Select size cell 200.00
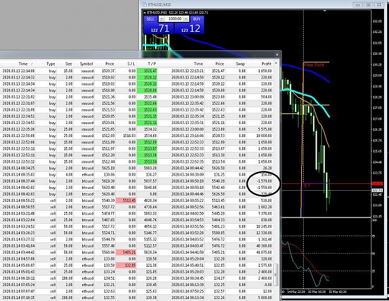 (67, 298)
